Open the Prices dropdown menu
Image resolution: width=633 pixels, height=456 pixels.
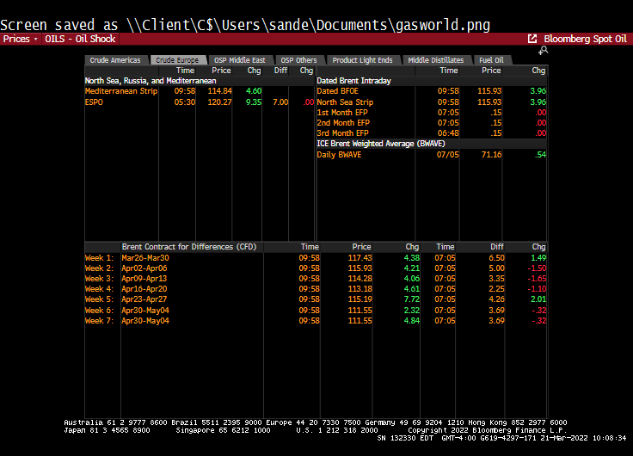click(20, 39)
